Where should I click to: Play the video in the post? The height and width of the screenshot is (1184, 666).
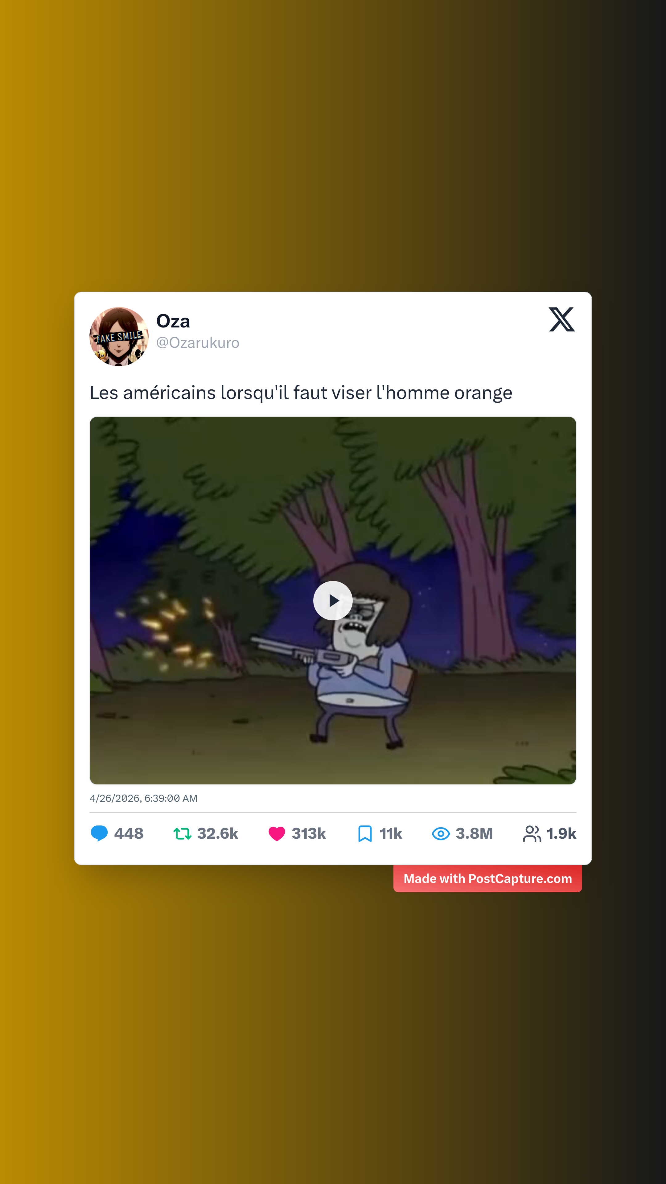pos(333,600)
